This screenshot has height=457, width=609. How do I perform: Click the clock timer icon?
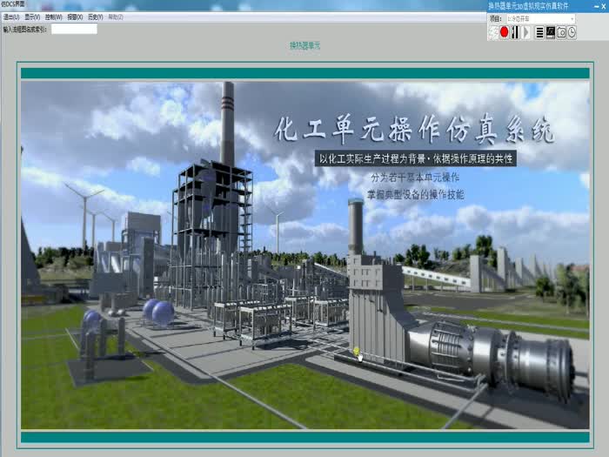tap(572, 32)
